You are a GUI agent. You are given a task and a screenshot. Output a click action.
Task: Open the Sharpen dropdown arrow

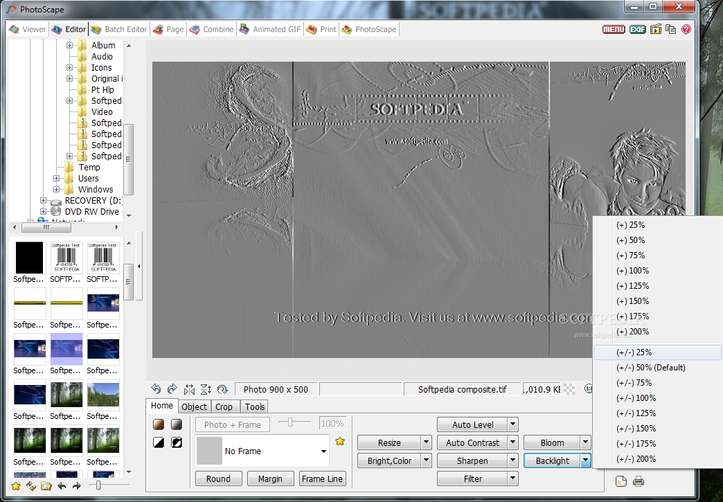512,460
